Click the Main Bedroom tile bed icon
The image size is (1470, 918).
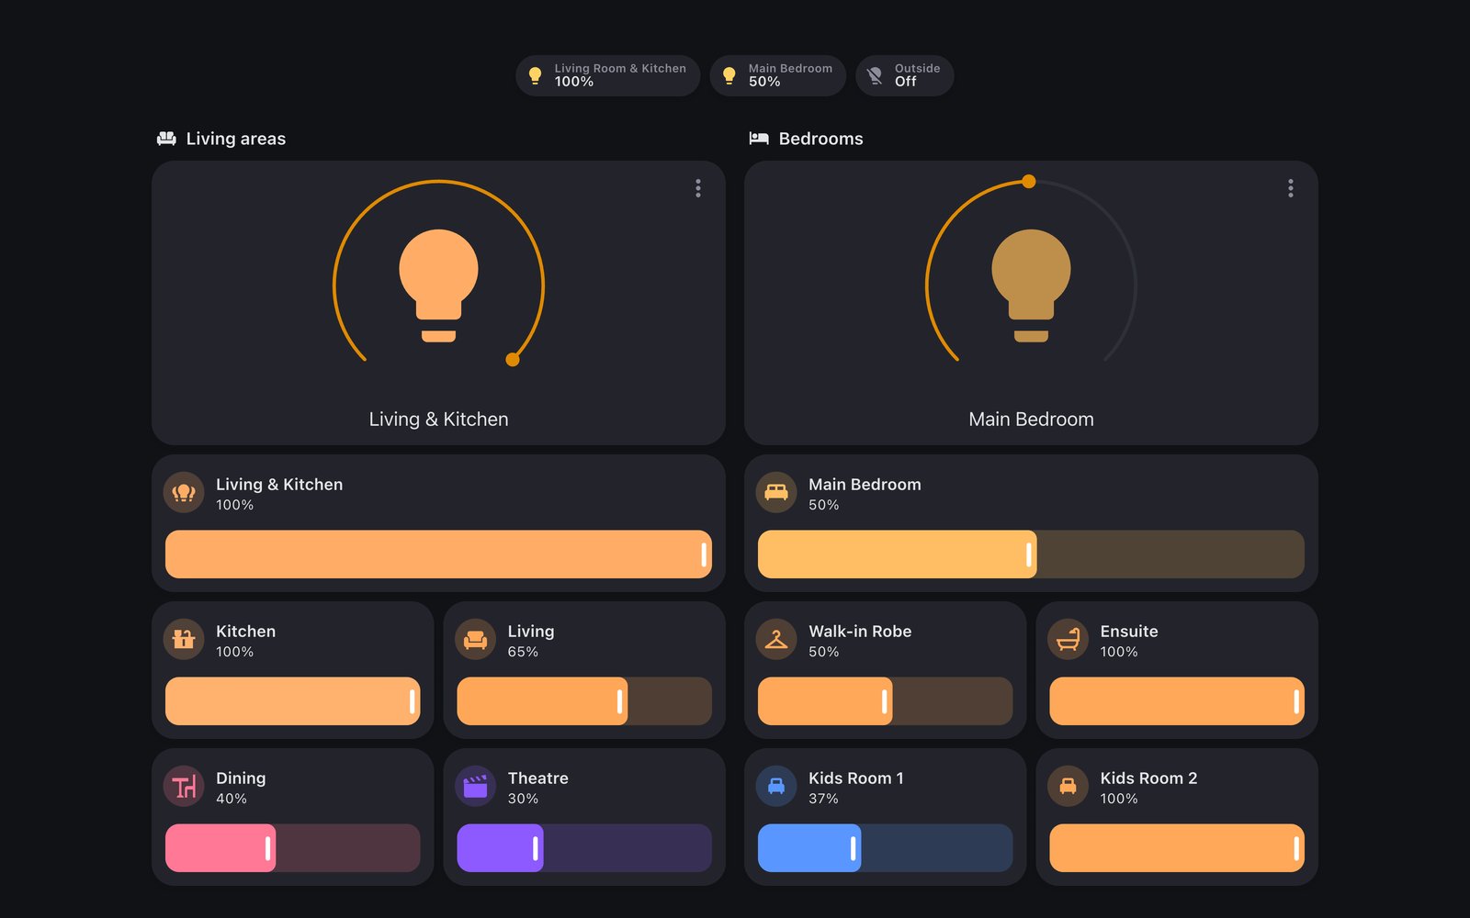click(x=776, y=493)
